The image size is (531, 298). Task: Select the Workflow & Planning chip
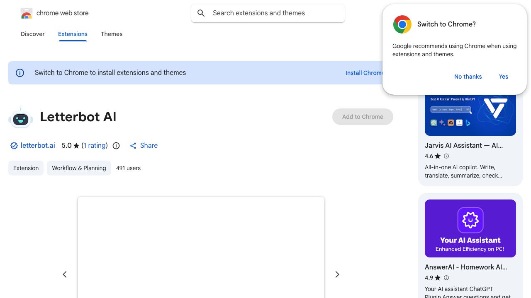pos(79,168)
